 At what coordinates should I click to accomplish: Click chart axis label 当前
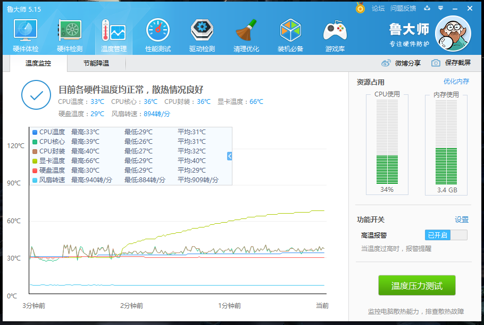pyautogui.click(x=322, y=306)
